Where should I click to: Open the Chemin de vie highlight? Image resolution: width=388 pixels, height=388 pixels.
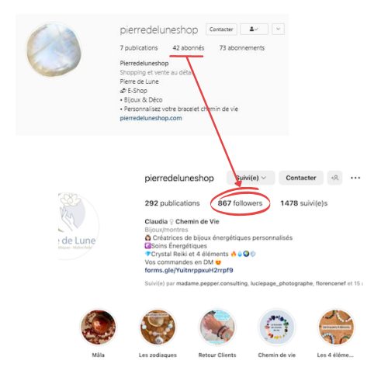coord(277,327)
